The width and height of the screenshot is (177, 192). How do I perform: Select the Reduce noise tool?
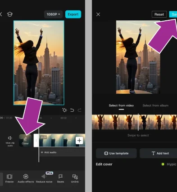click(44, 178)
